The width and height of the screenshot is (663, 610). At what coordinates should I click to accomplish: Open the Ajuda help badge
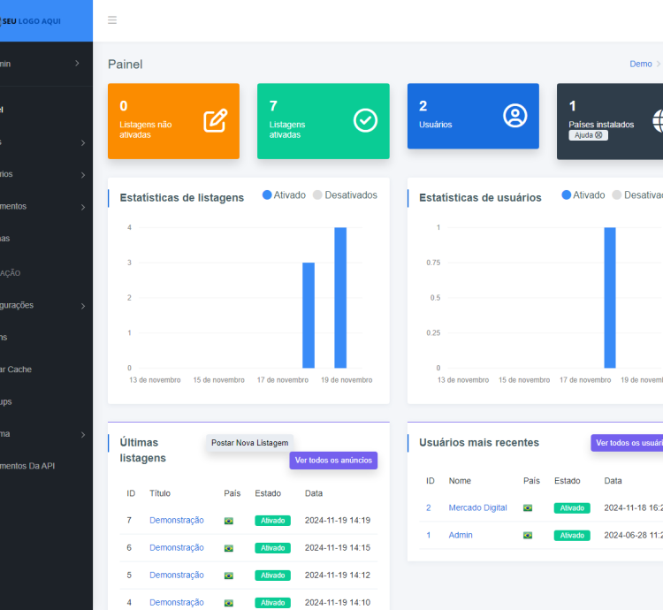point(588,135)
